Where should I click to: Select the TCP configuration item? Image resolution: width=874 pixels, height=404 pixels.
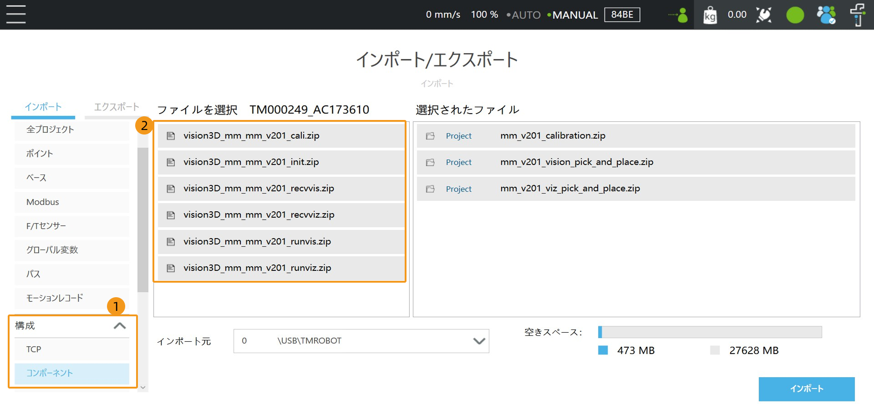(71, 349)
